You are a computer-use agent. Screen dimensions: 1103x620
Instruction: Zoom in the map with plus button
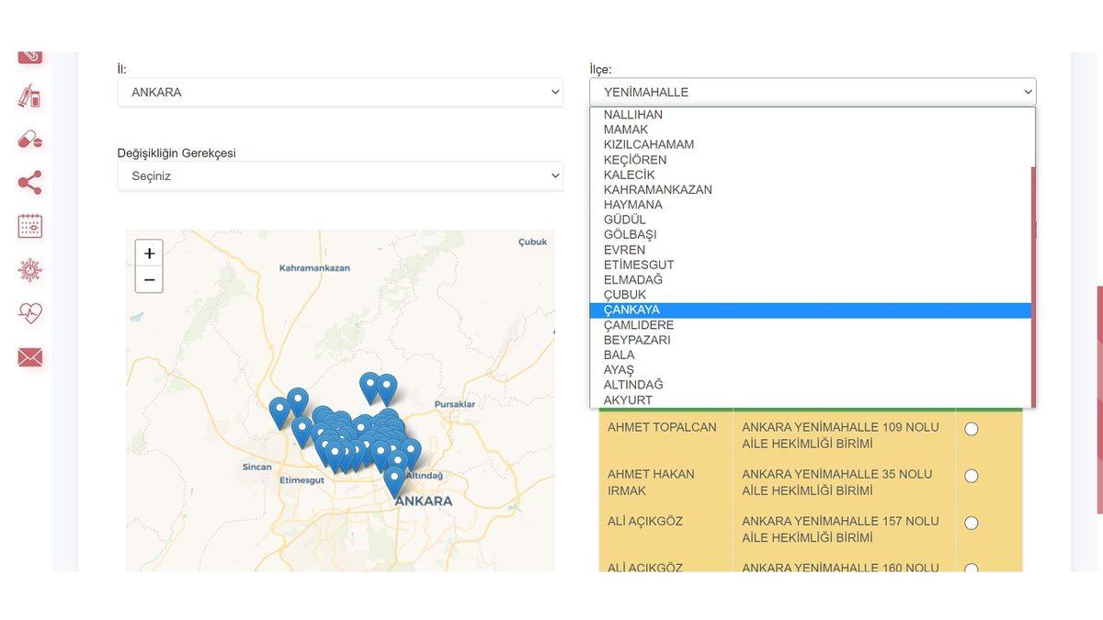point(149,254)
